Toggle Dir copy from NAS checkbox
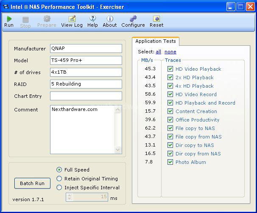This screenshot has width=257, height=213. point(170,154)
